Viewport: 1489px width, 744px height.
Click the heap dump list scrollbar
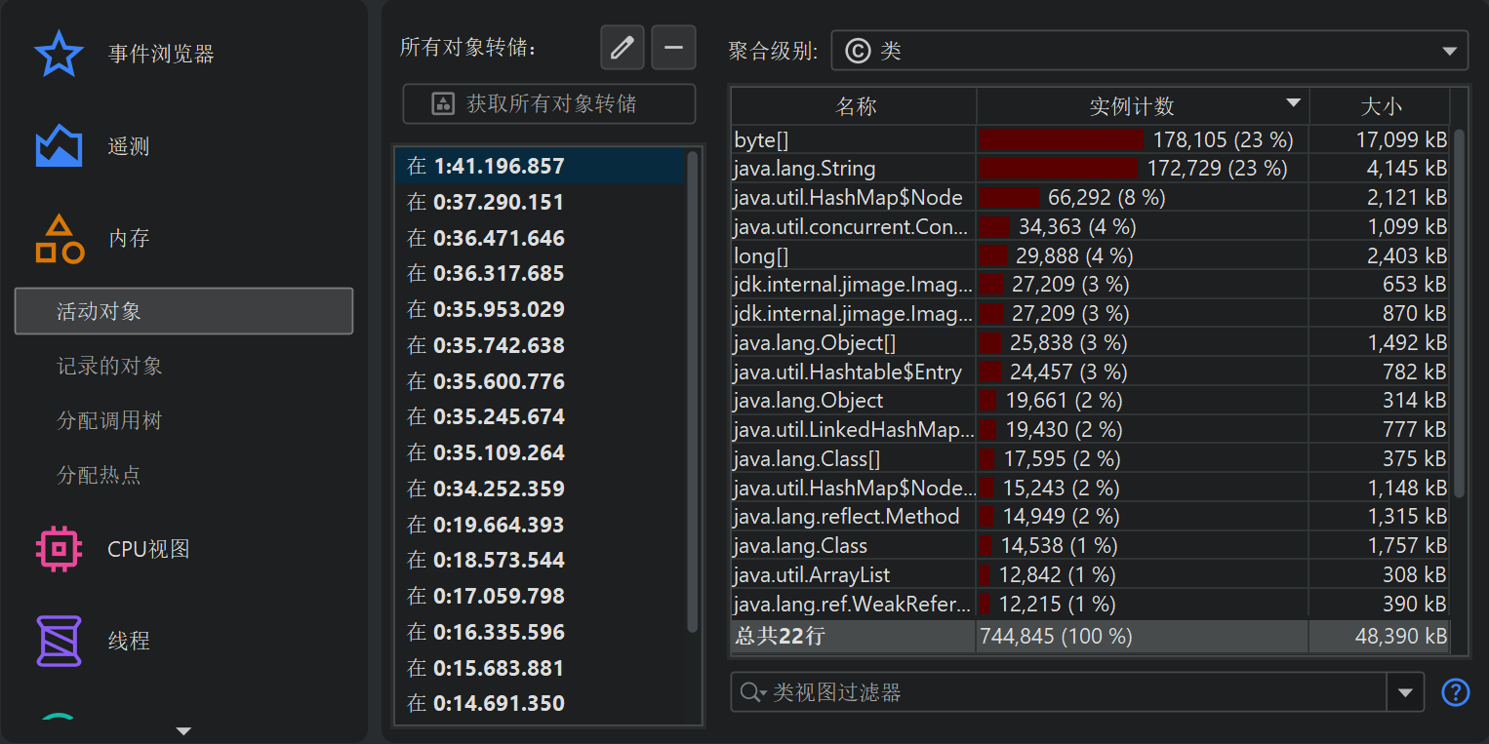pyautogui.click(x=693, y=390)
